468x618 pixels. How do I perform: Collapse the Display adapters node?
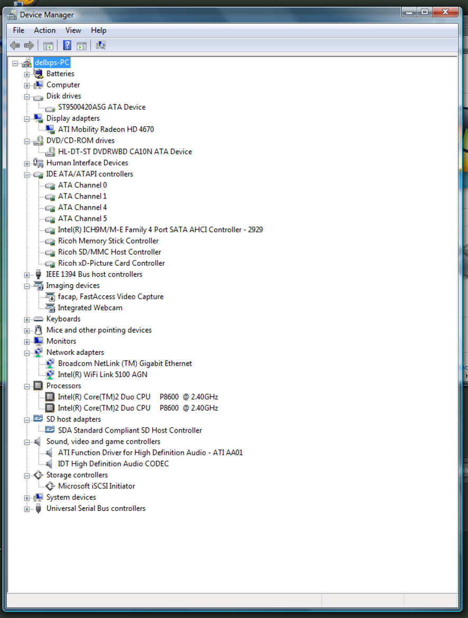point(27,119)
